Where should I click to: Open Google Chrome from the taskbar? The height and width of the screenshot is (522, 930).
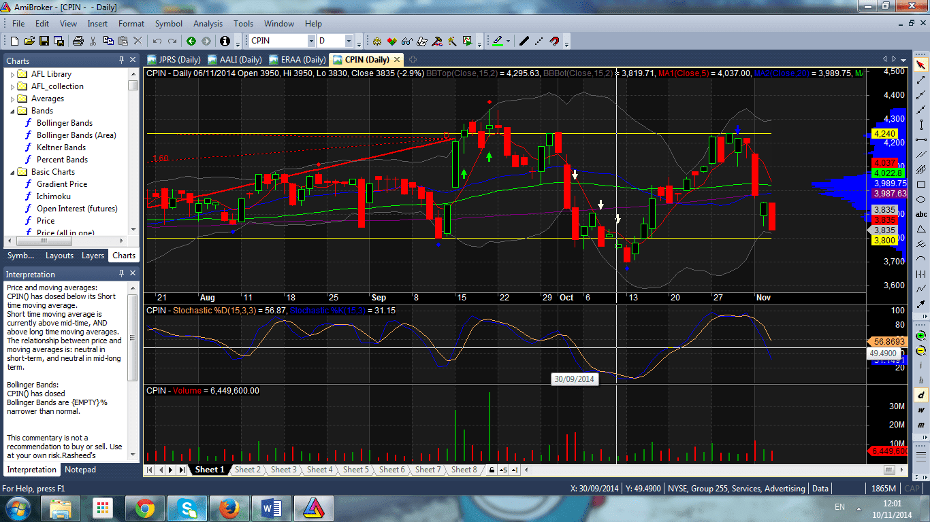point(144,508)
